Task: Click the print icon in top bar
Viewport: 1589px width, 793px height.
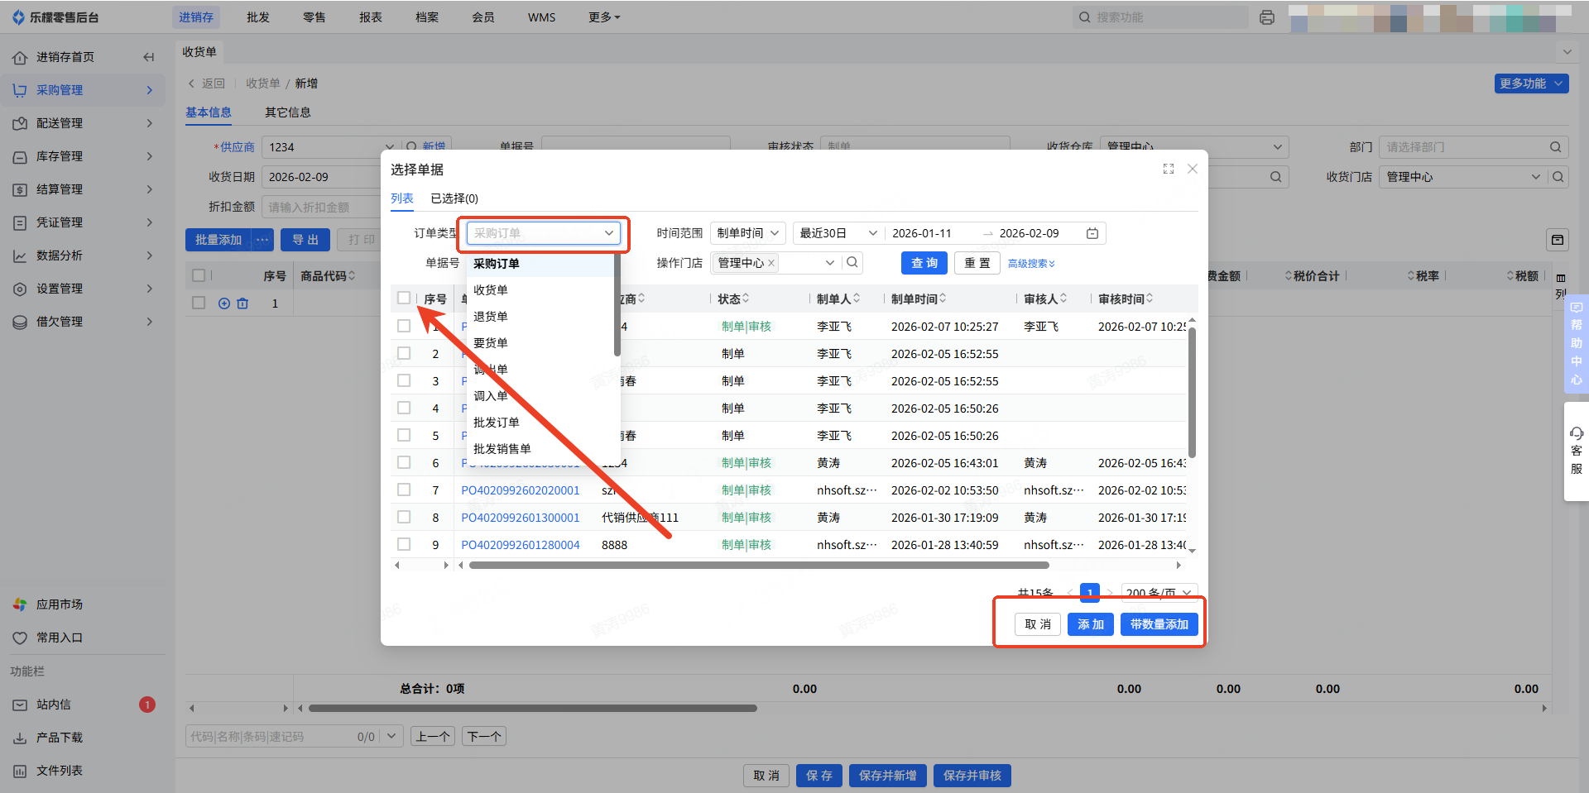Action: (1266, 17)
